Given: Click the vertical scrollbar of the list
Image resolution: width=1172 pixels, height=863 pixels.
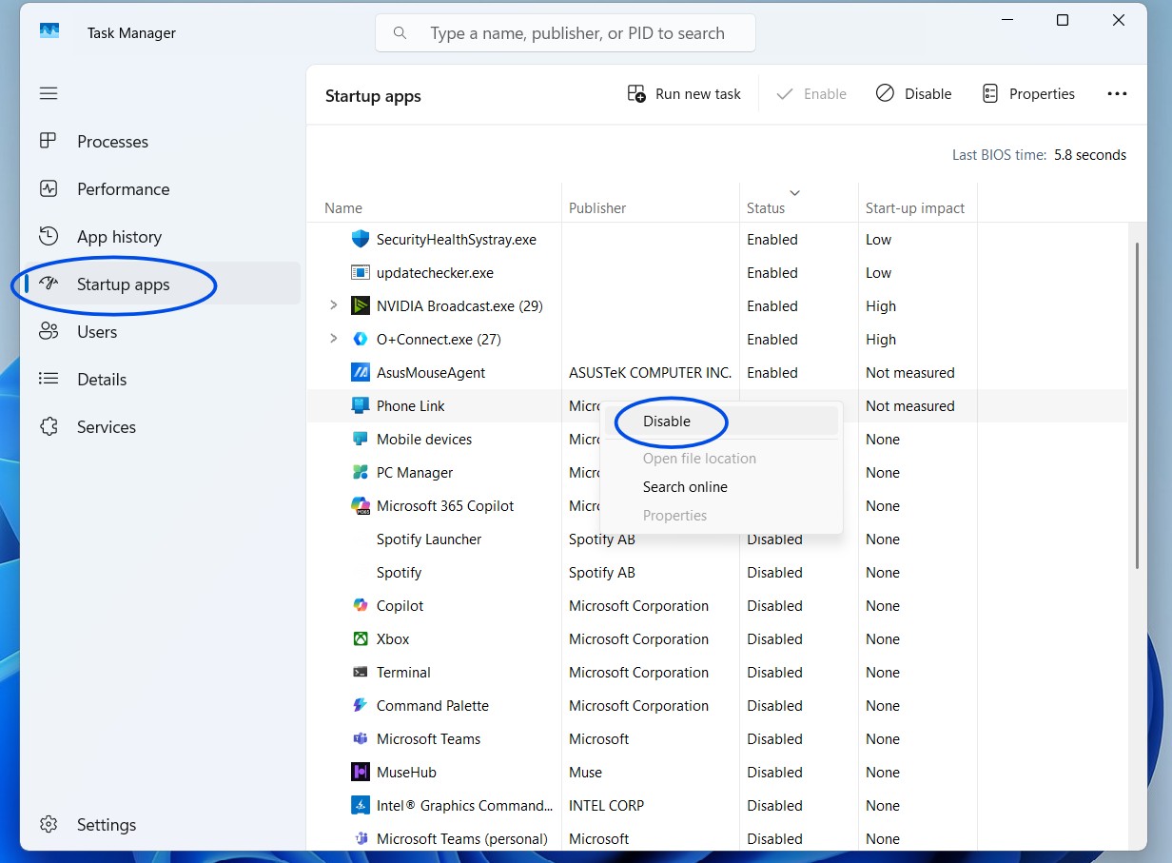Looking at the screenshot, I should (x=1137, y=404).
